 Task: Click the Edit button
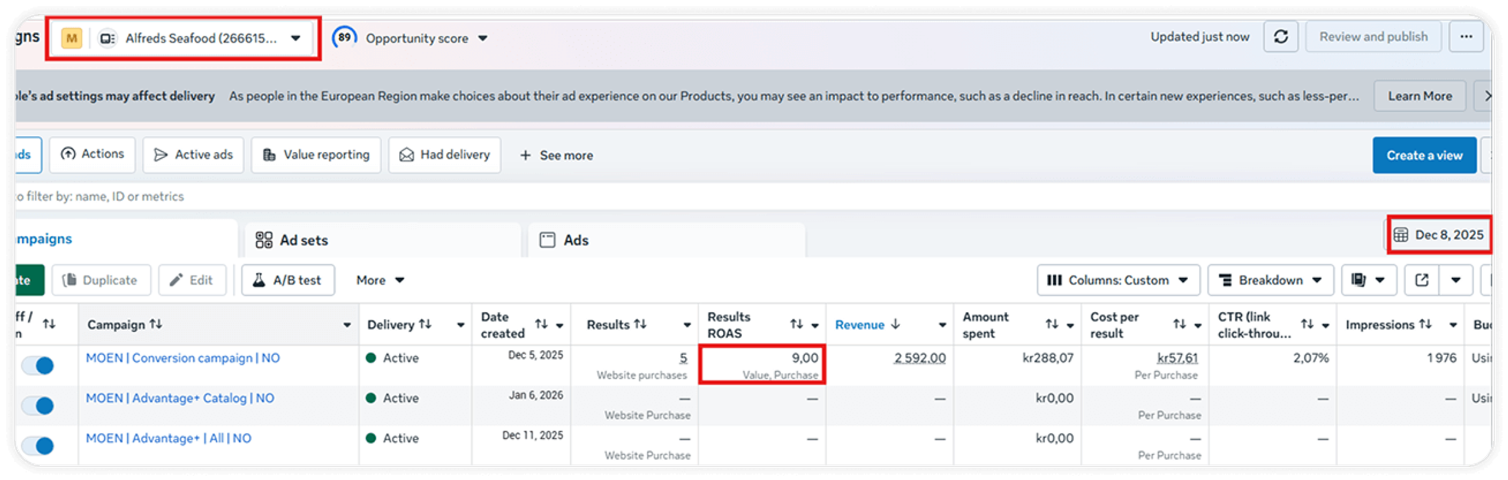coord(192,280)
